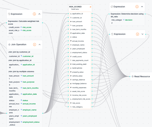Image resolution: width=152 pixels, height=127 pixels.
Task: Click the info icon on the Calculate weighted risk score Expression node
Action: coord(34,14)
